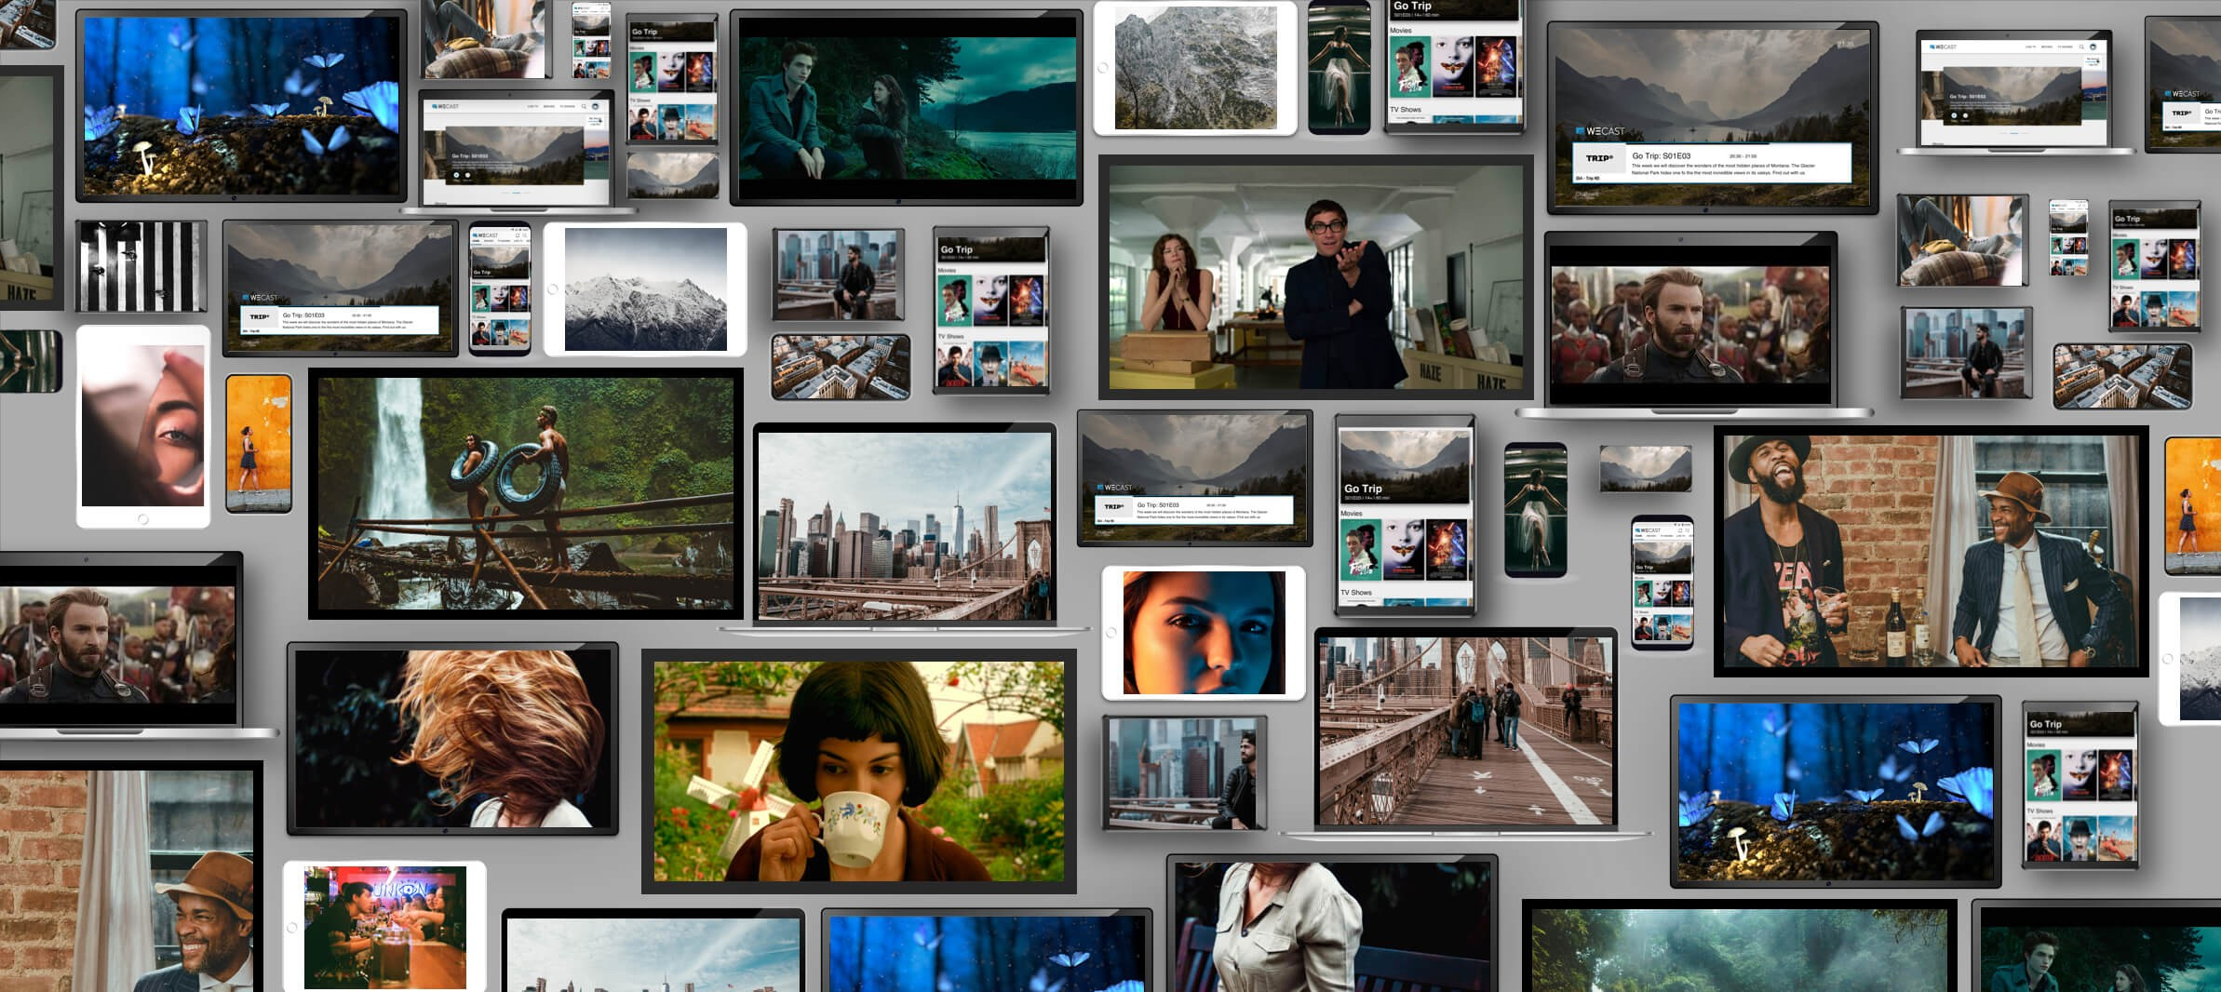Select the fully visible laptop showing the bearded soldier
Image resolution: width=2221 pixels, height=992 pixels.
pyautogui.click(x=1692, y=325)
